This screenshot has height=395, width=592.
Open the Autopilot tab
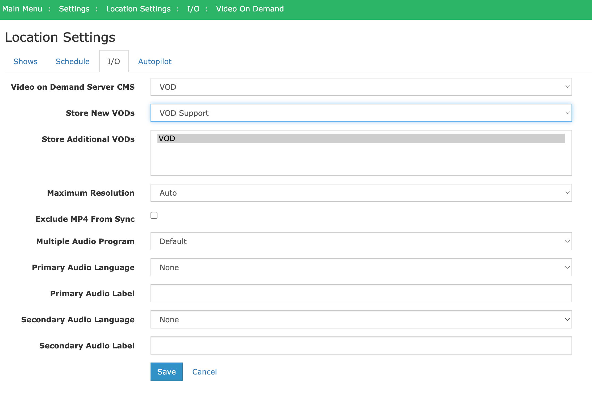pos(155,61)
